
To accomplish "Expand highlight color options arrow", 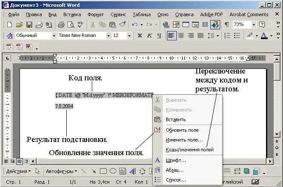I will click(257, 36).
